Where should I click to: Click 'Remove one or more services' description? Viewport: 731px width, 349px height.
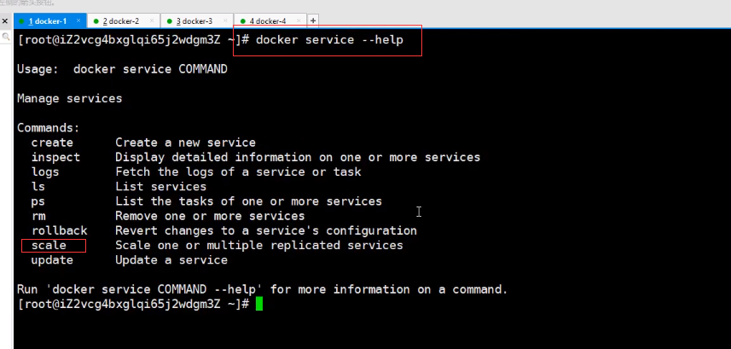(x=210, y=216)
